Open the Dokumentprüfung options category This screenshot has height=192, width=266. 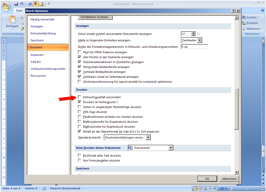43,33
